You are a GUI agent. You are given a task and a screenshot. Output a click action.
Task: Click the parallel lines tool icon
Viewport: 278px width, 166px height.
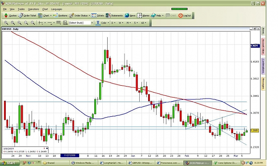click(58, 23)
